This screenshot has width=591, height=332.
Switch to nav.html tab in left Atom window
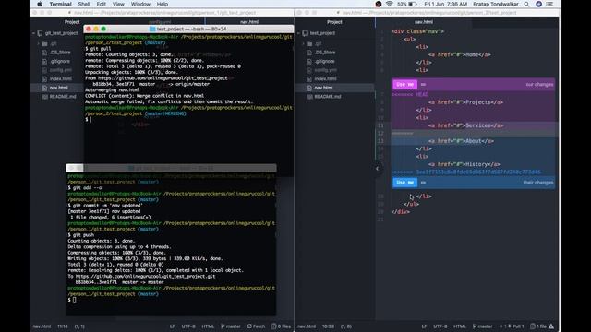click(x=249, y=22)
